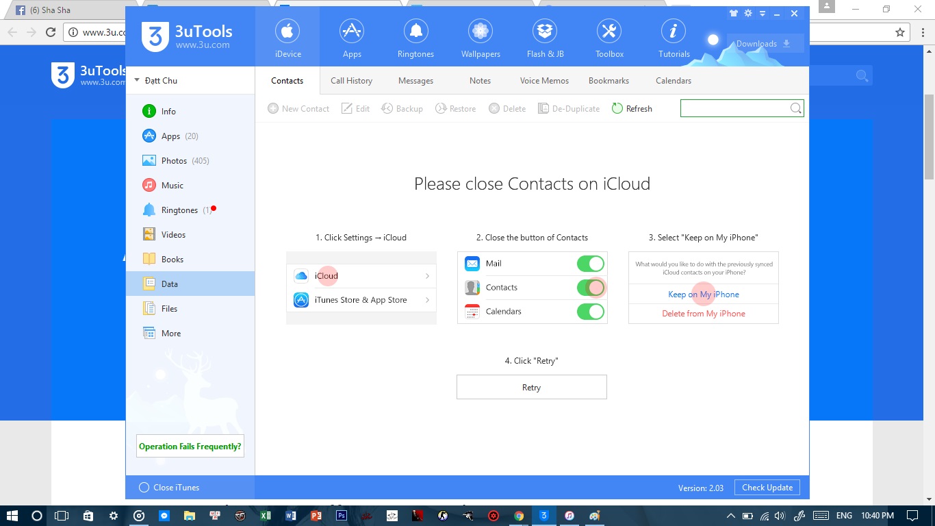Viewport: 935px width, 526px height.
Task: Open the Action Center notifications
Action: (x=912, y=516)
